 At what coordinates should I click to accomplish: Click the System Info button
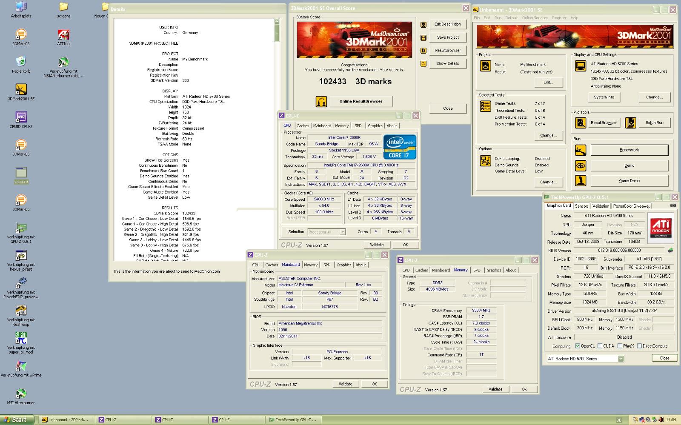604,97
